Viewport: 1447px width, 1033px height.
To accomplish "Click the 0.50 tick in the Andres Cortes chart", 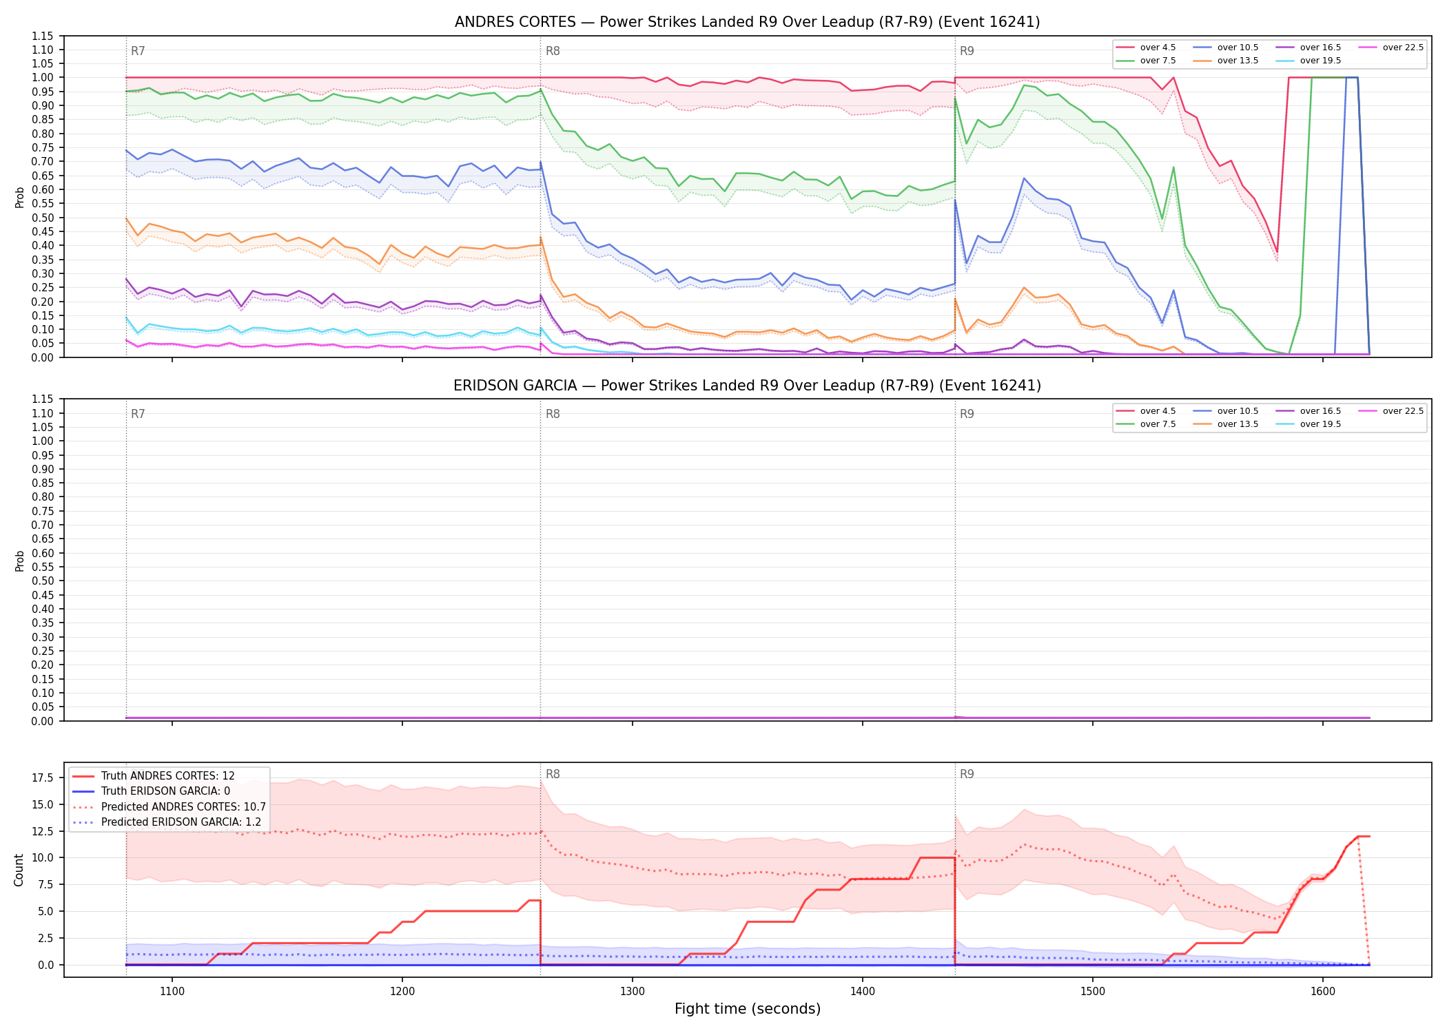I will pos(43,218).
